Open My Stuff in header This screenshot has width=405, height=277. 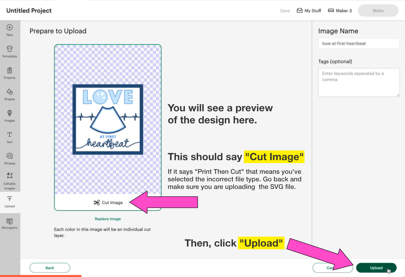point(309,11)
